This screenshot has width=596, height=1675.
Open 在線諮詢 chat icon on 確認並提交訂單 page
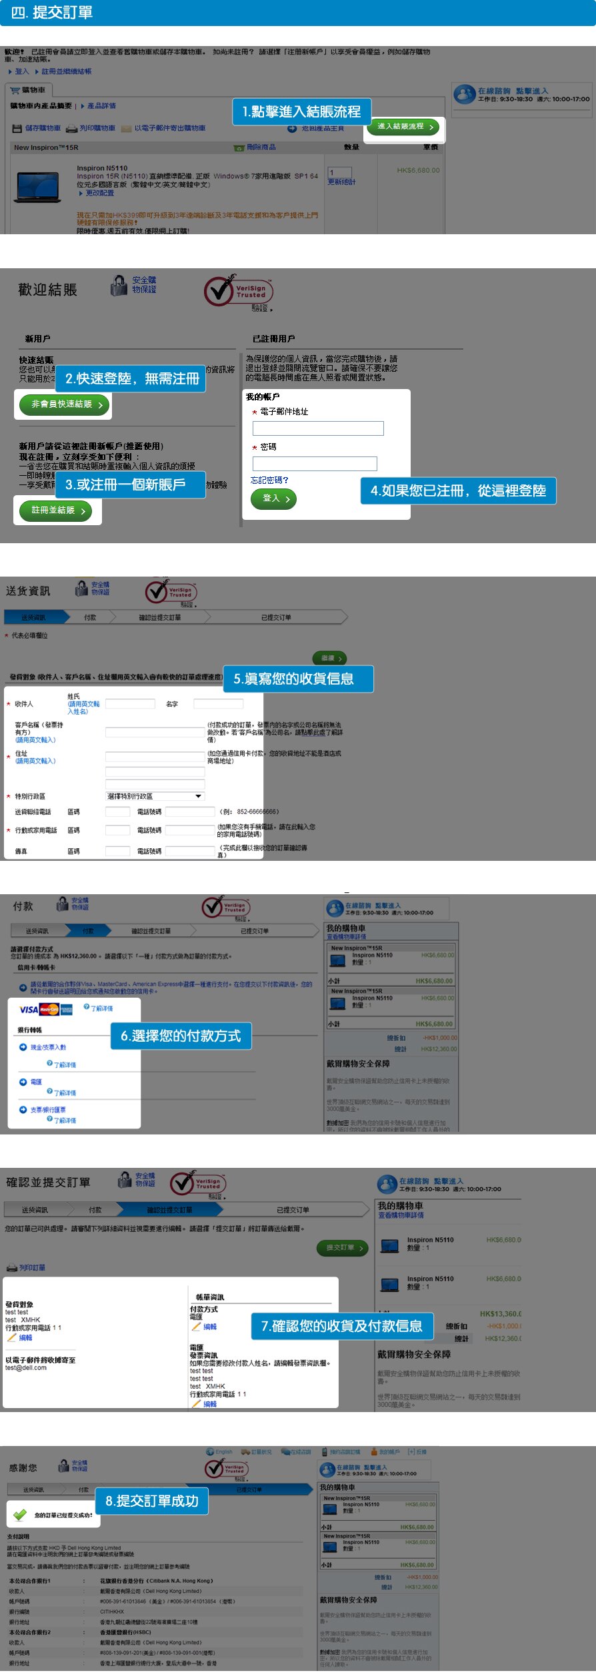point(387,1185)
